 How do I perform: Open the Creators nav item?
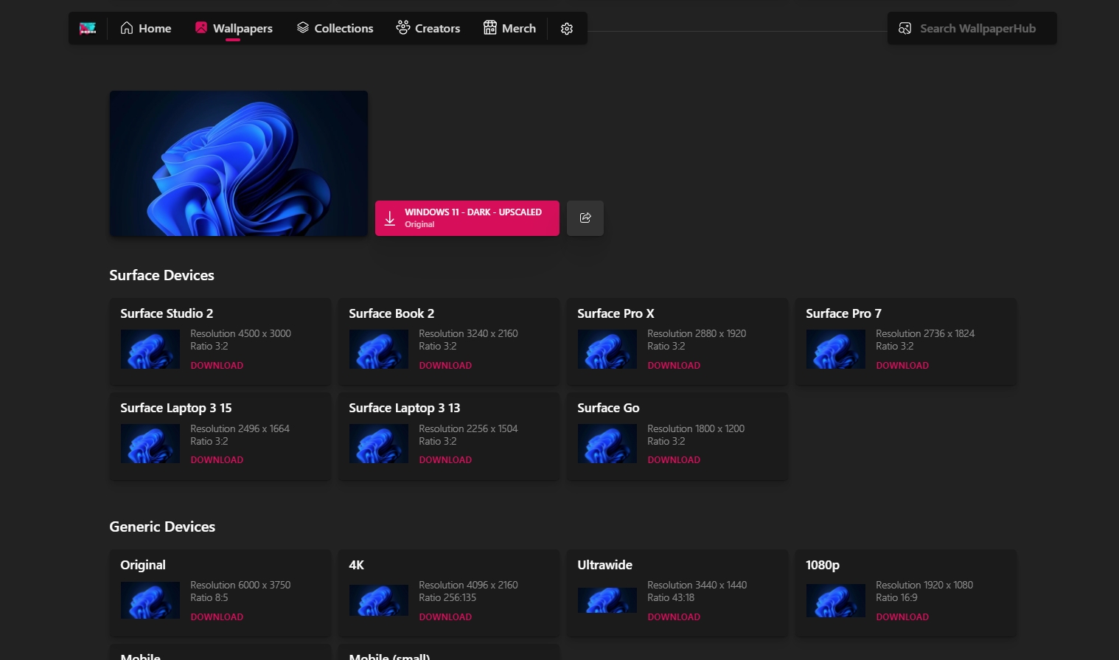[428, 28]
